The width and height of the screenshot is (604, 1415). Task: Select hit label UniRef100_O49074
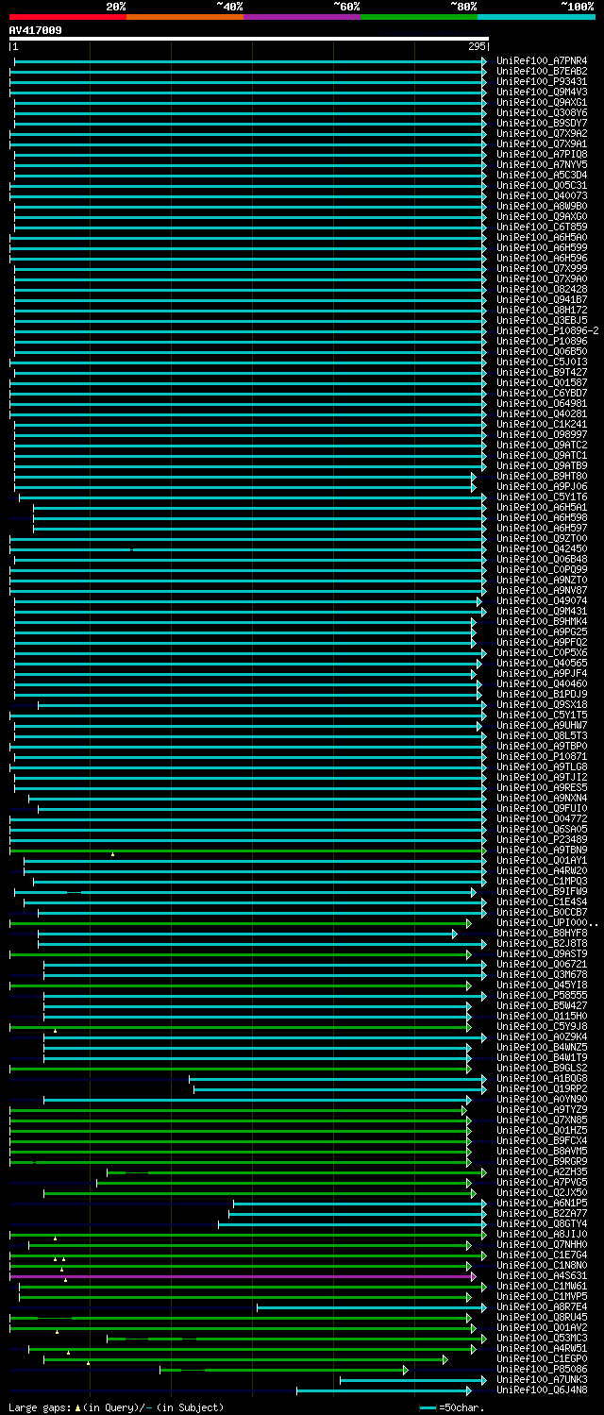pos(542,600)
